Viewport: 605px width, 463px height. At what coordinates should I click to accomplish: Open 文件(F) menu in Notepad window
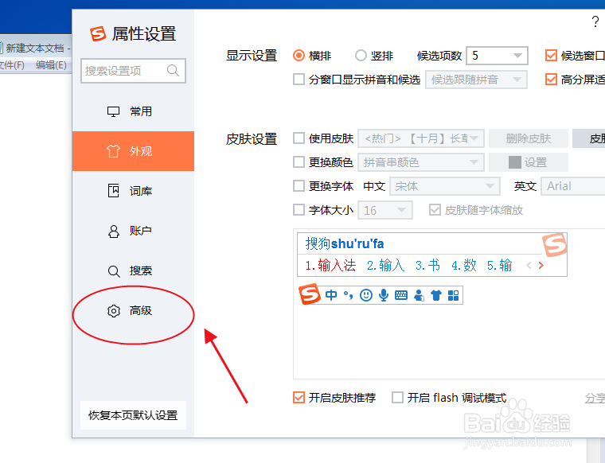(12, 64)
